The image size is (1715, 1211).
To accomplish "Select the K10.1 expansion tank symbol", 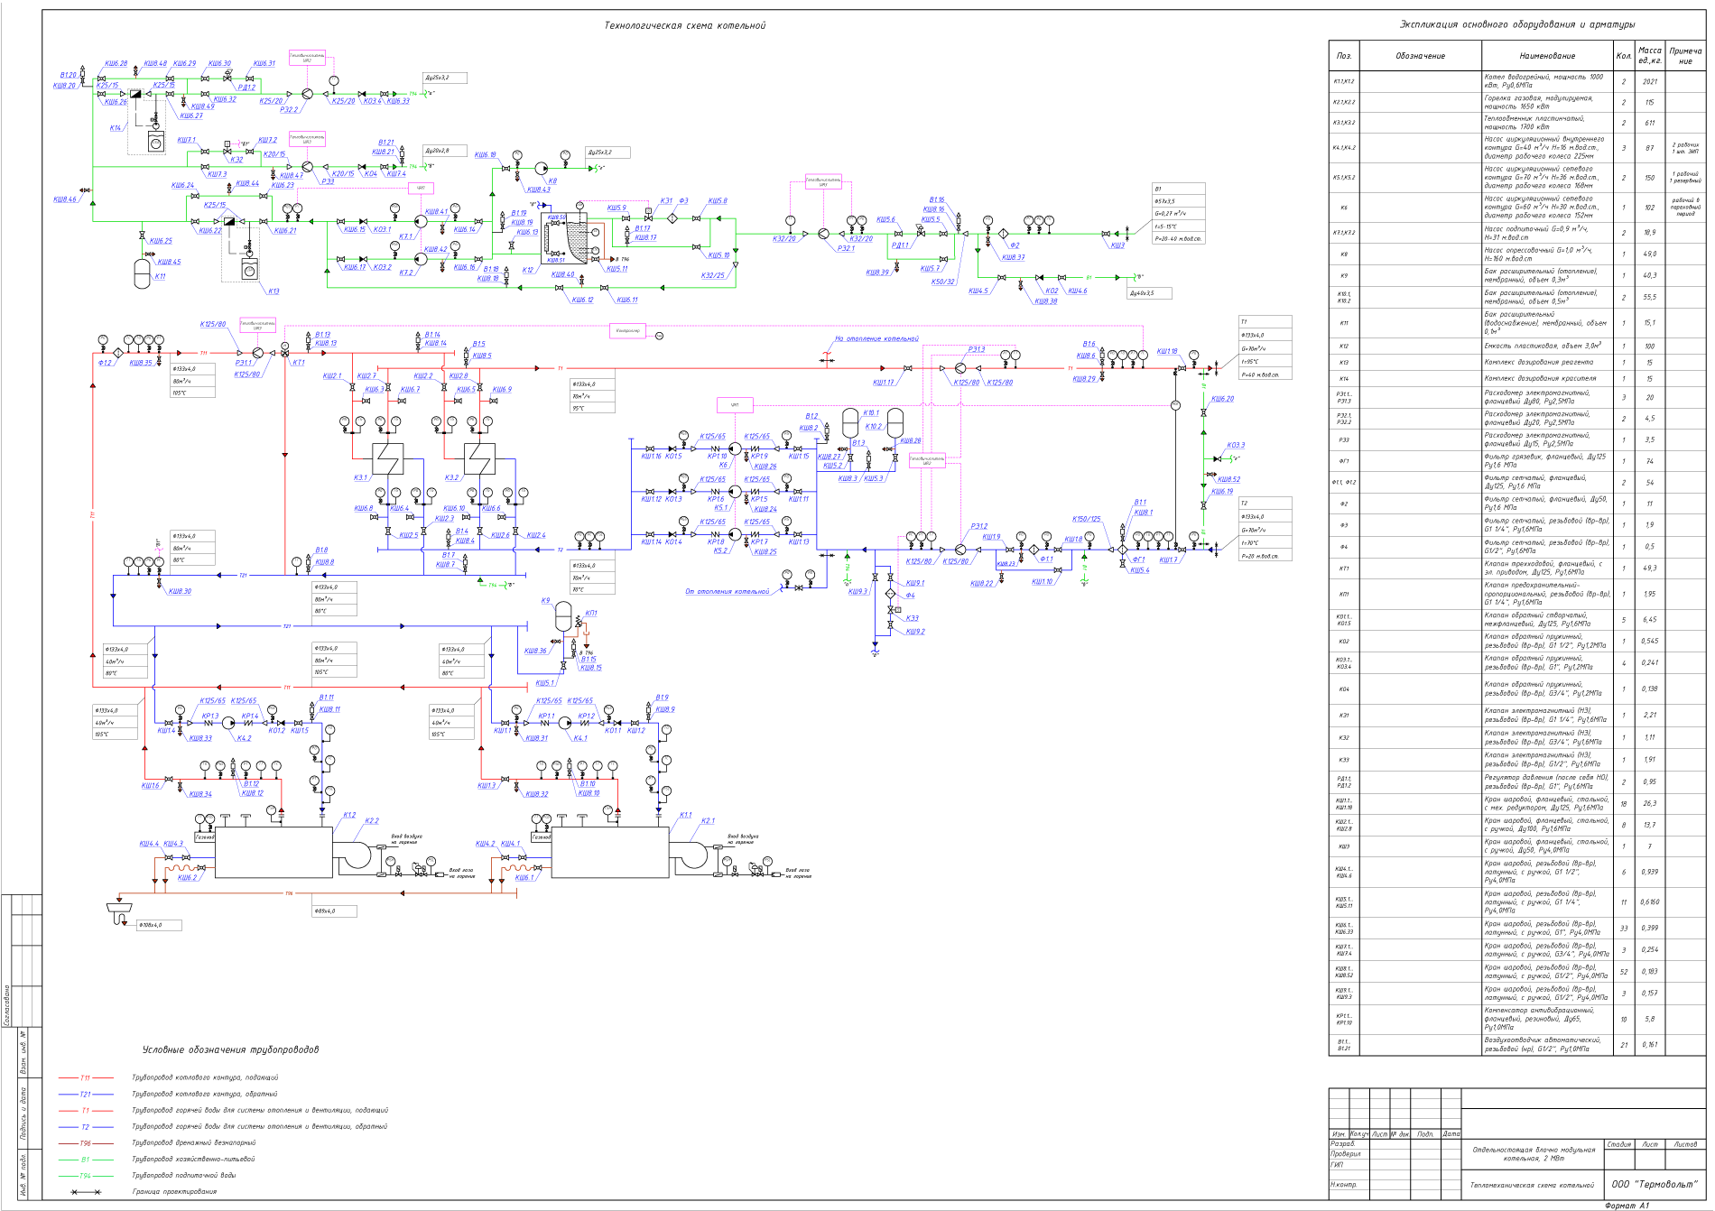I will 850,422.
